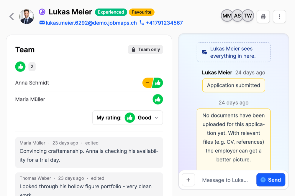Screen dimensions: 295x196
Task: Select the Experienced tag
Action: (111, 12)
